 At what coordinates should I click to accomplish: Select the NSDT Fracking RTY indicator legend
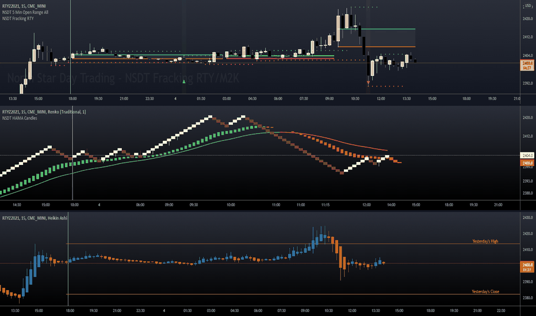[x=18, y=18]
